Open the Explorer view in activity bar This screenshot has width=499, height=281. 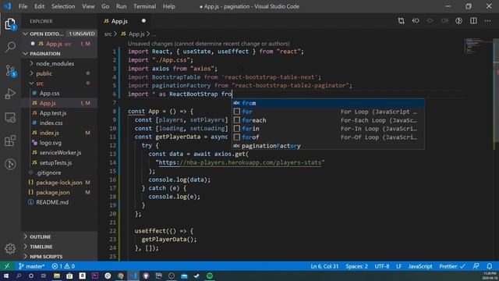tap(10, 24)
